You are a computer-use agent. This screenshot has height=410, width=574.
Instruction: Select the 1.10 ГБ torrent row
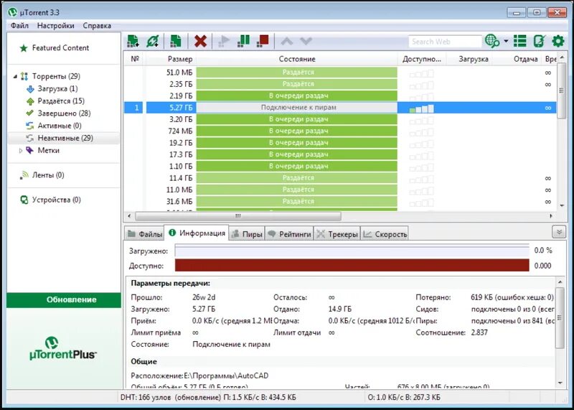point(340,167)
